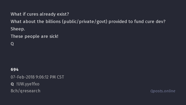Click the 9:06:12 PM time
This screenshot has height=105, width=186.
46,77
